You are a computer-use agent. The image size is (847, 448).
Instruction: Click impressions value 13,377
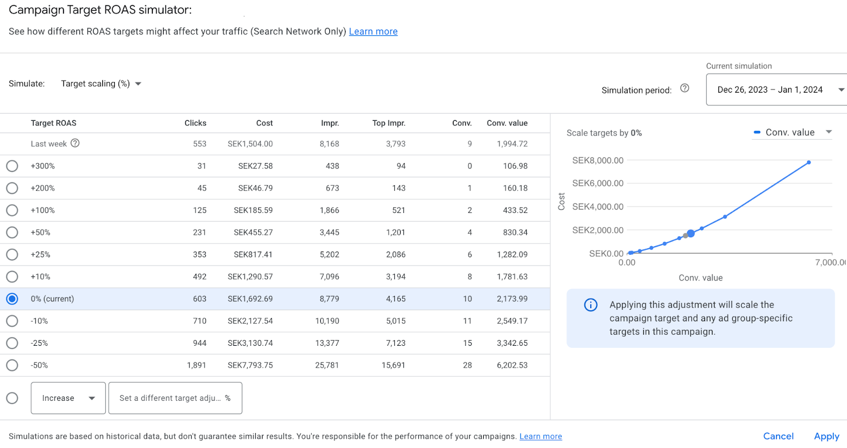coord(327,343)
